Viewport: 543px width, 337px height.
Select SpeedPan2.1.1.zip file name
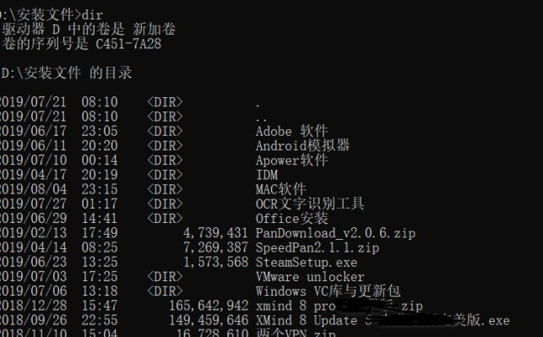[x=318, y=247]
